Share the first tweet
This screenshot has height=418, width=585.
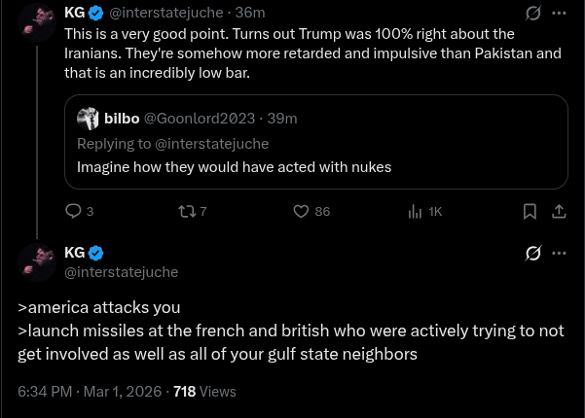[560, 211]
